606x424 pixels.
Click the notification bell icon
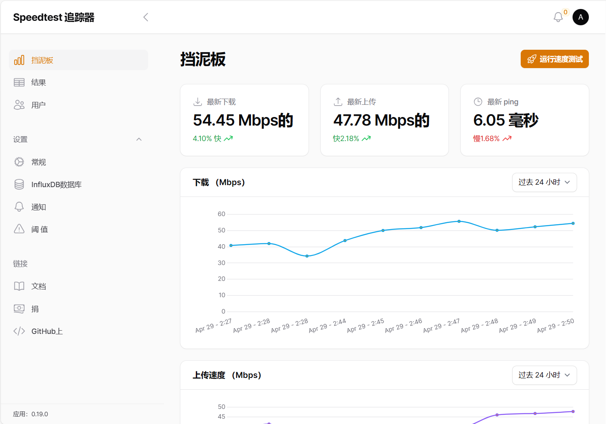[558, 17]
